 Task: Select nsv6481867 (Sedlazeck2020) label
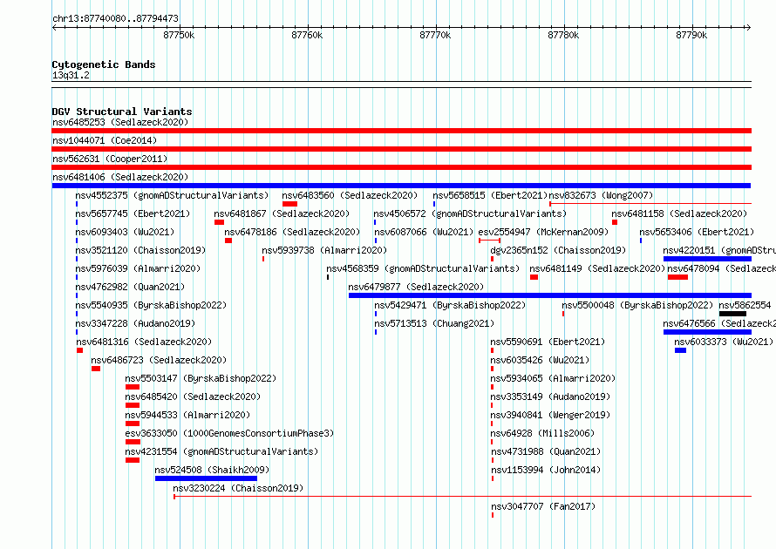(x=282, y=213)
